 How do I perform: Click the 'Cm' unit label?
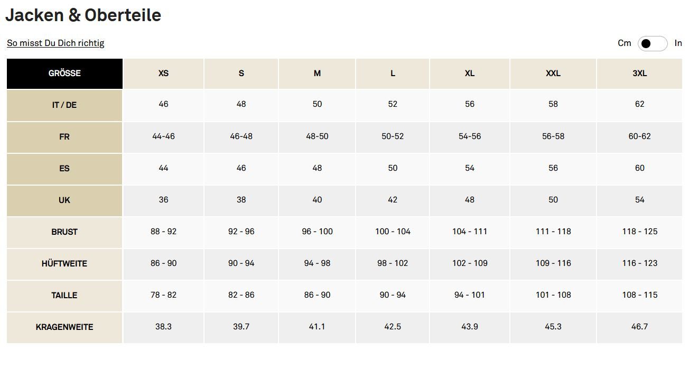(624, 43)
